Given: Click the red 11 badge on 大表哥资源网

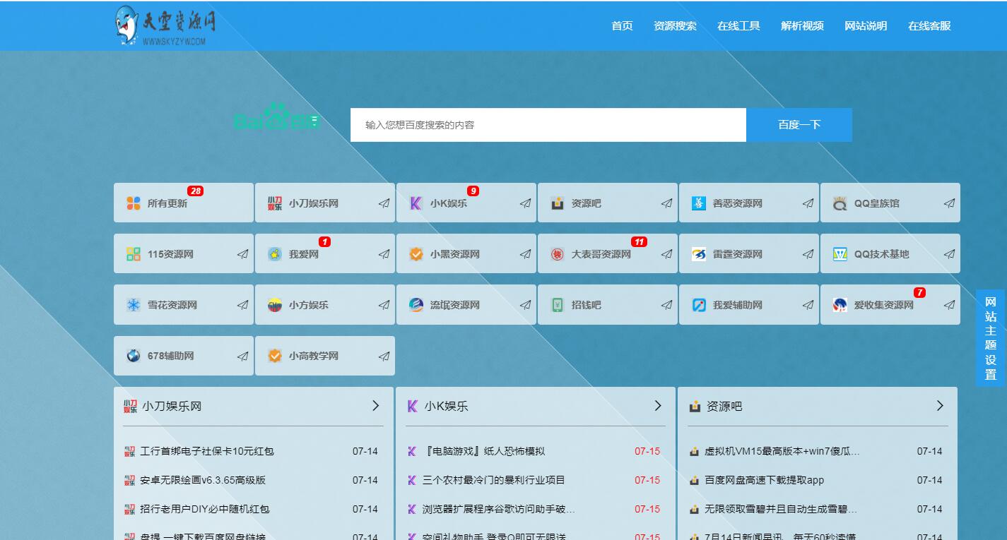Looking at the screenshot, I should pos(639,241).
